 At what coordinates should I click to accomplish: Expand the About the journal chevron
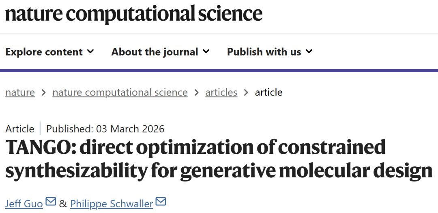(x=206, y=51)
